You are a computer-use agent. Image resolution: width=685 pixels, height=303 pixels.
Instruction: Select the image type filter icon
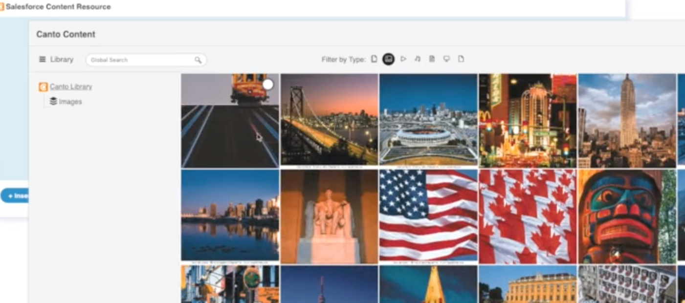(389, 59)
